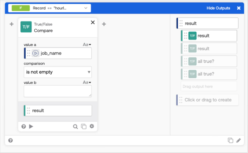Add a card left of Compare card
This screenshot has height=153, width=248.
[x=12, y=24]
